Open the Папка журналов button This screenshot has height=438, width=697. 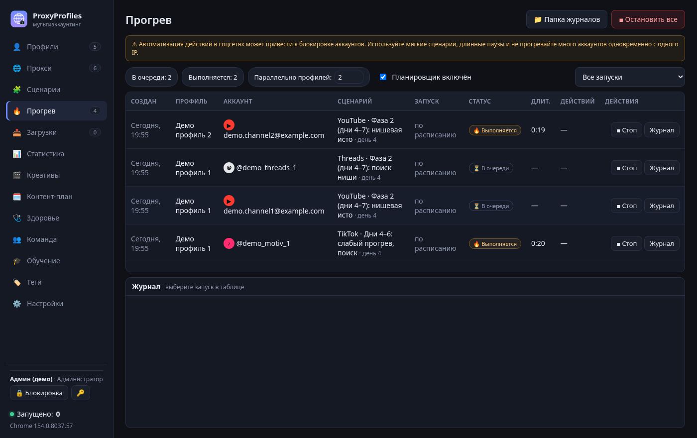coord(567,19)
